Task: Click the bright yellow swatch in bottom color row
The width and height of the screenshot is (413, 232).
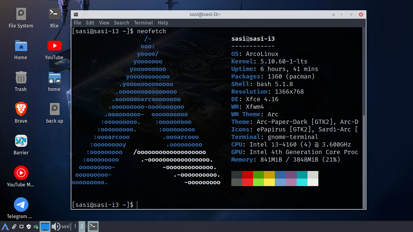Action: click(x=269, y=182)
